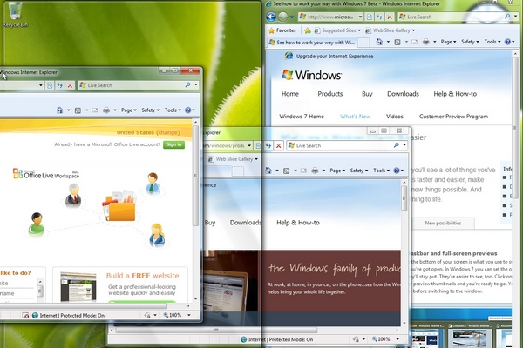
Task: Open zoom 100% dropdown in middle window status bar
Action: [398, 339]
